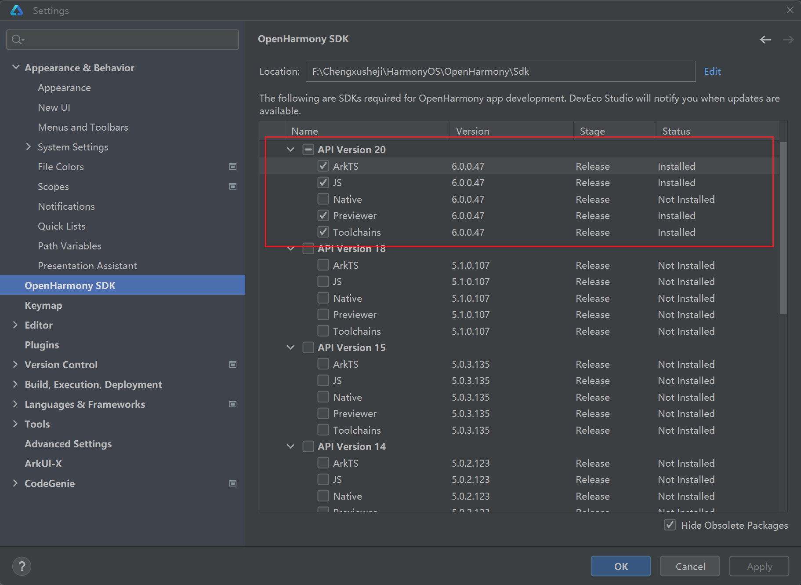Select the Plugins settings page
Image resolution: width=801 pixels, height=585 pixels.
[42, 345]
